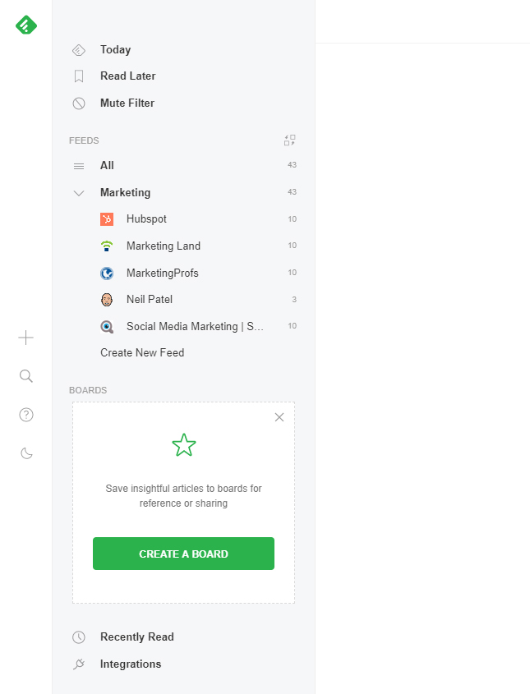Open Recently Read articles
Image resolution: width=530 pixels, height=694 pixels.
136,637
